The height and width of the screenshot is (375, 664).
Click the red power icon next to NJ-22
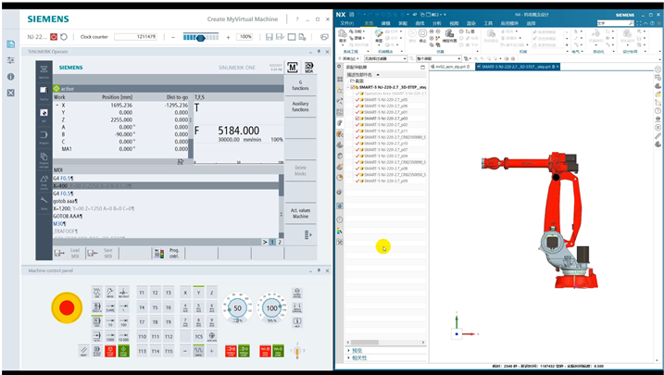54,37
